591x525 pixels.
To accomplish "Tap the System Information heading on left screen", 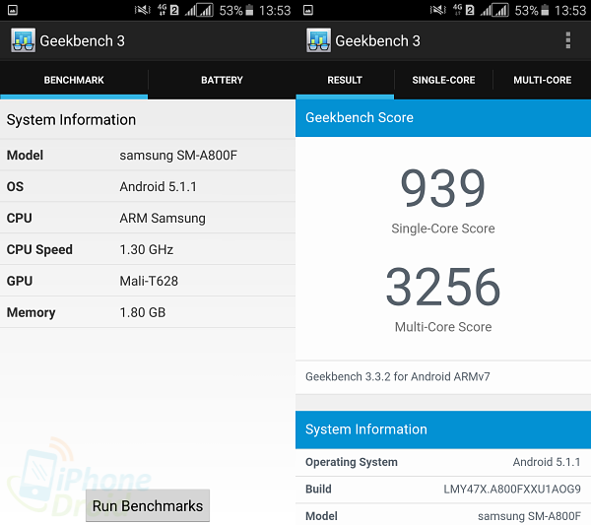I will point(71,120).
